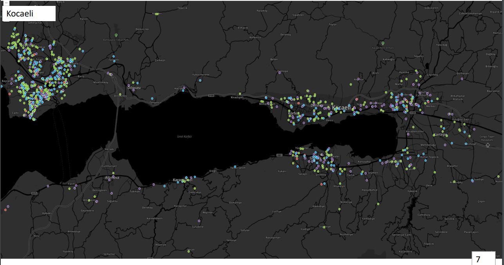Click the D130 road shield
This screenshot has width=504, height=265.
pos(412,113)
